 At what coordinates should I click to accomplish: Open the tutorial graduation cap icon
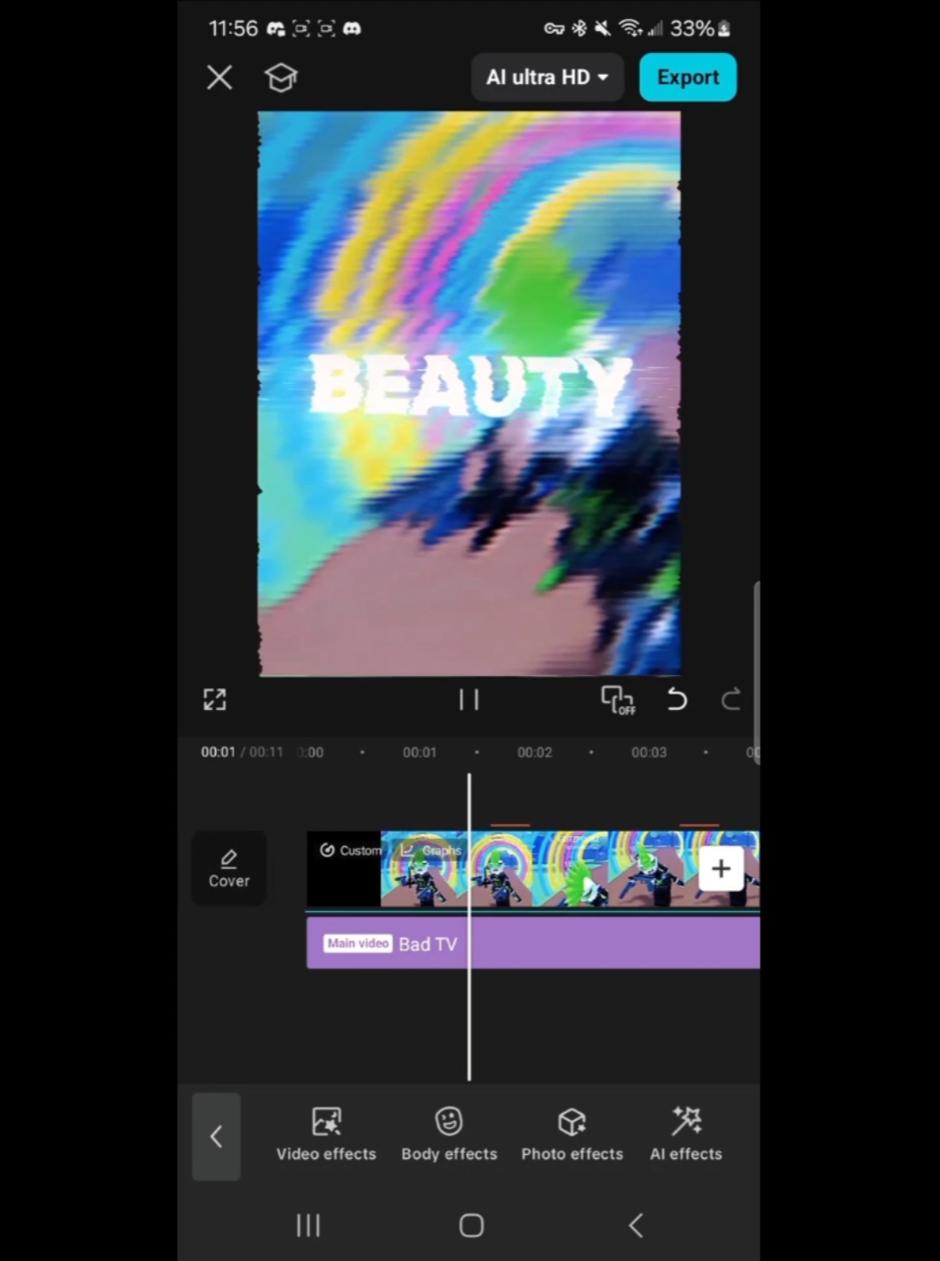281,79
